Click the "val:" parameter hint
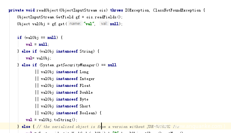The image size is (231, 133). 104,23
